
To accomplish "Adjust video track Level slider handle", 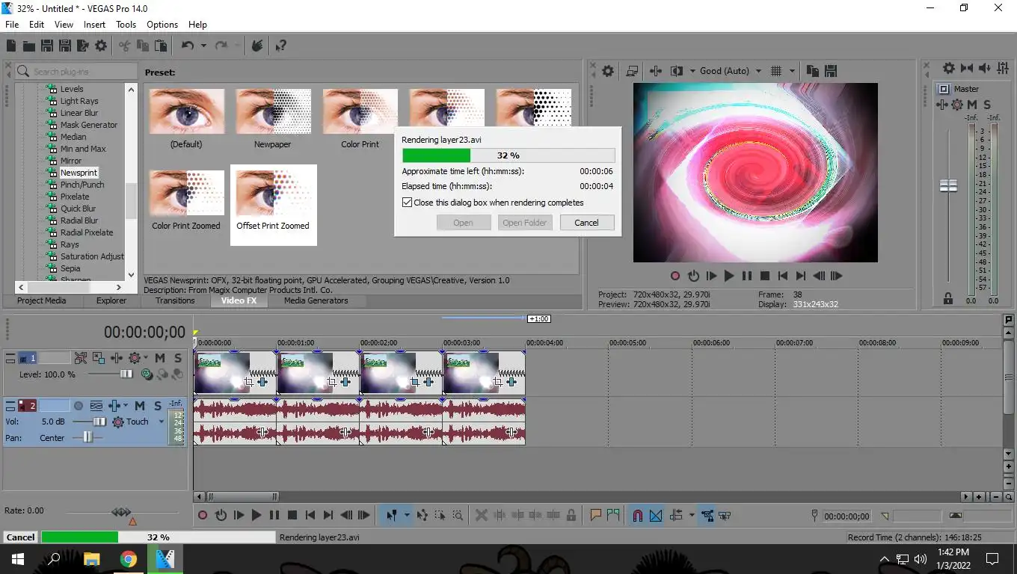I will pyautogui.click(x=126, y=374).
